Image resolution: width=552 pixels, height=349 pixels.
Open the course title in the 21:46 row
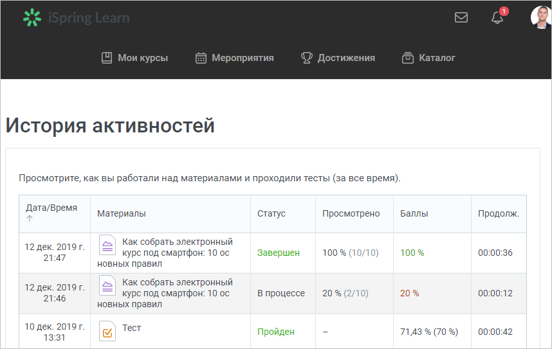pos(165,293)
